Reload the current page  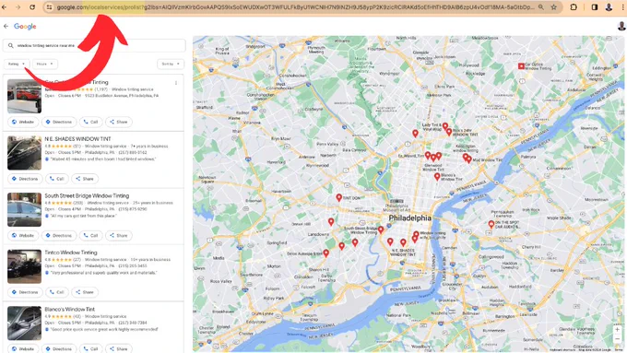(x=32, y=7)
